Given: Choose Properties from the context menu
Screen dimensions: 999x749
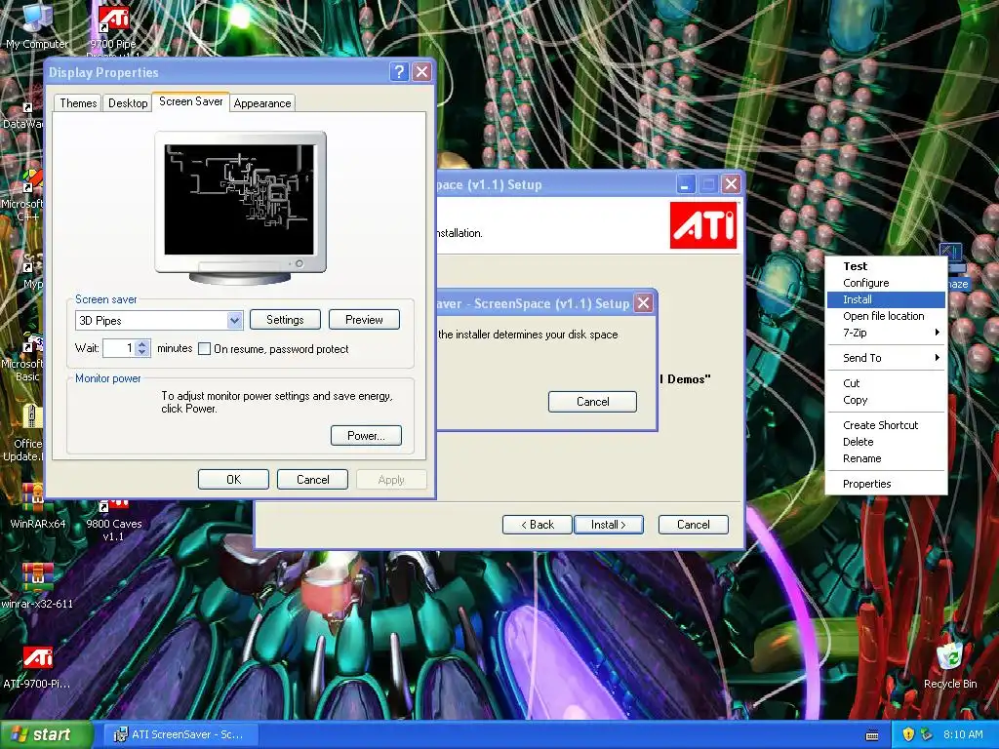Looking at the screenshot, I should [x=886, y=484].
